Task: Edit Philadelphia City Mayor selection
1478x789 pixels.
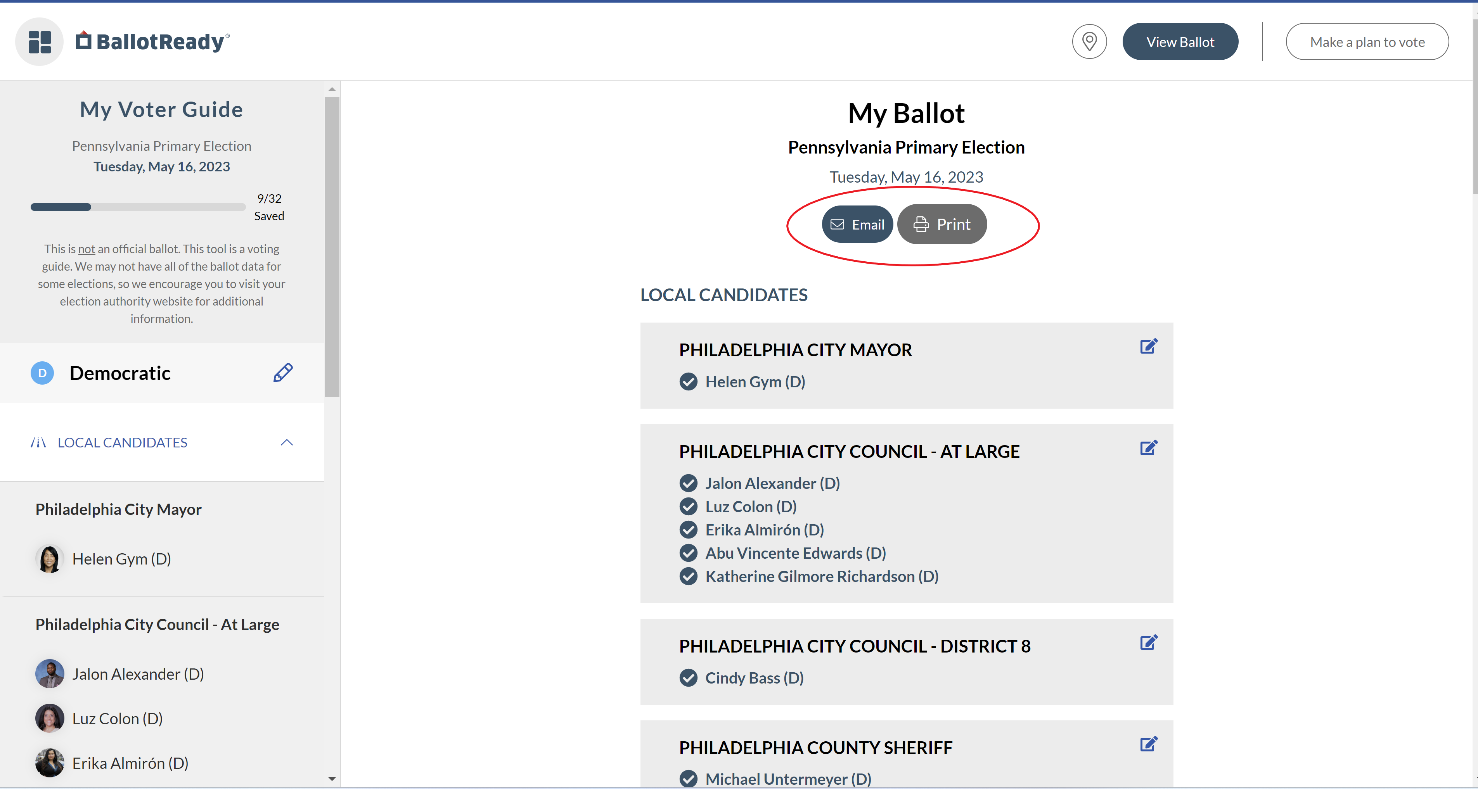Action: tap(1148, 346)
